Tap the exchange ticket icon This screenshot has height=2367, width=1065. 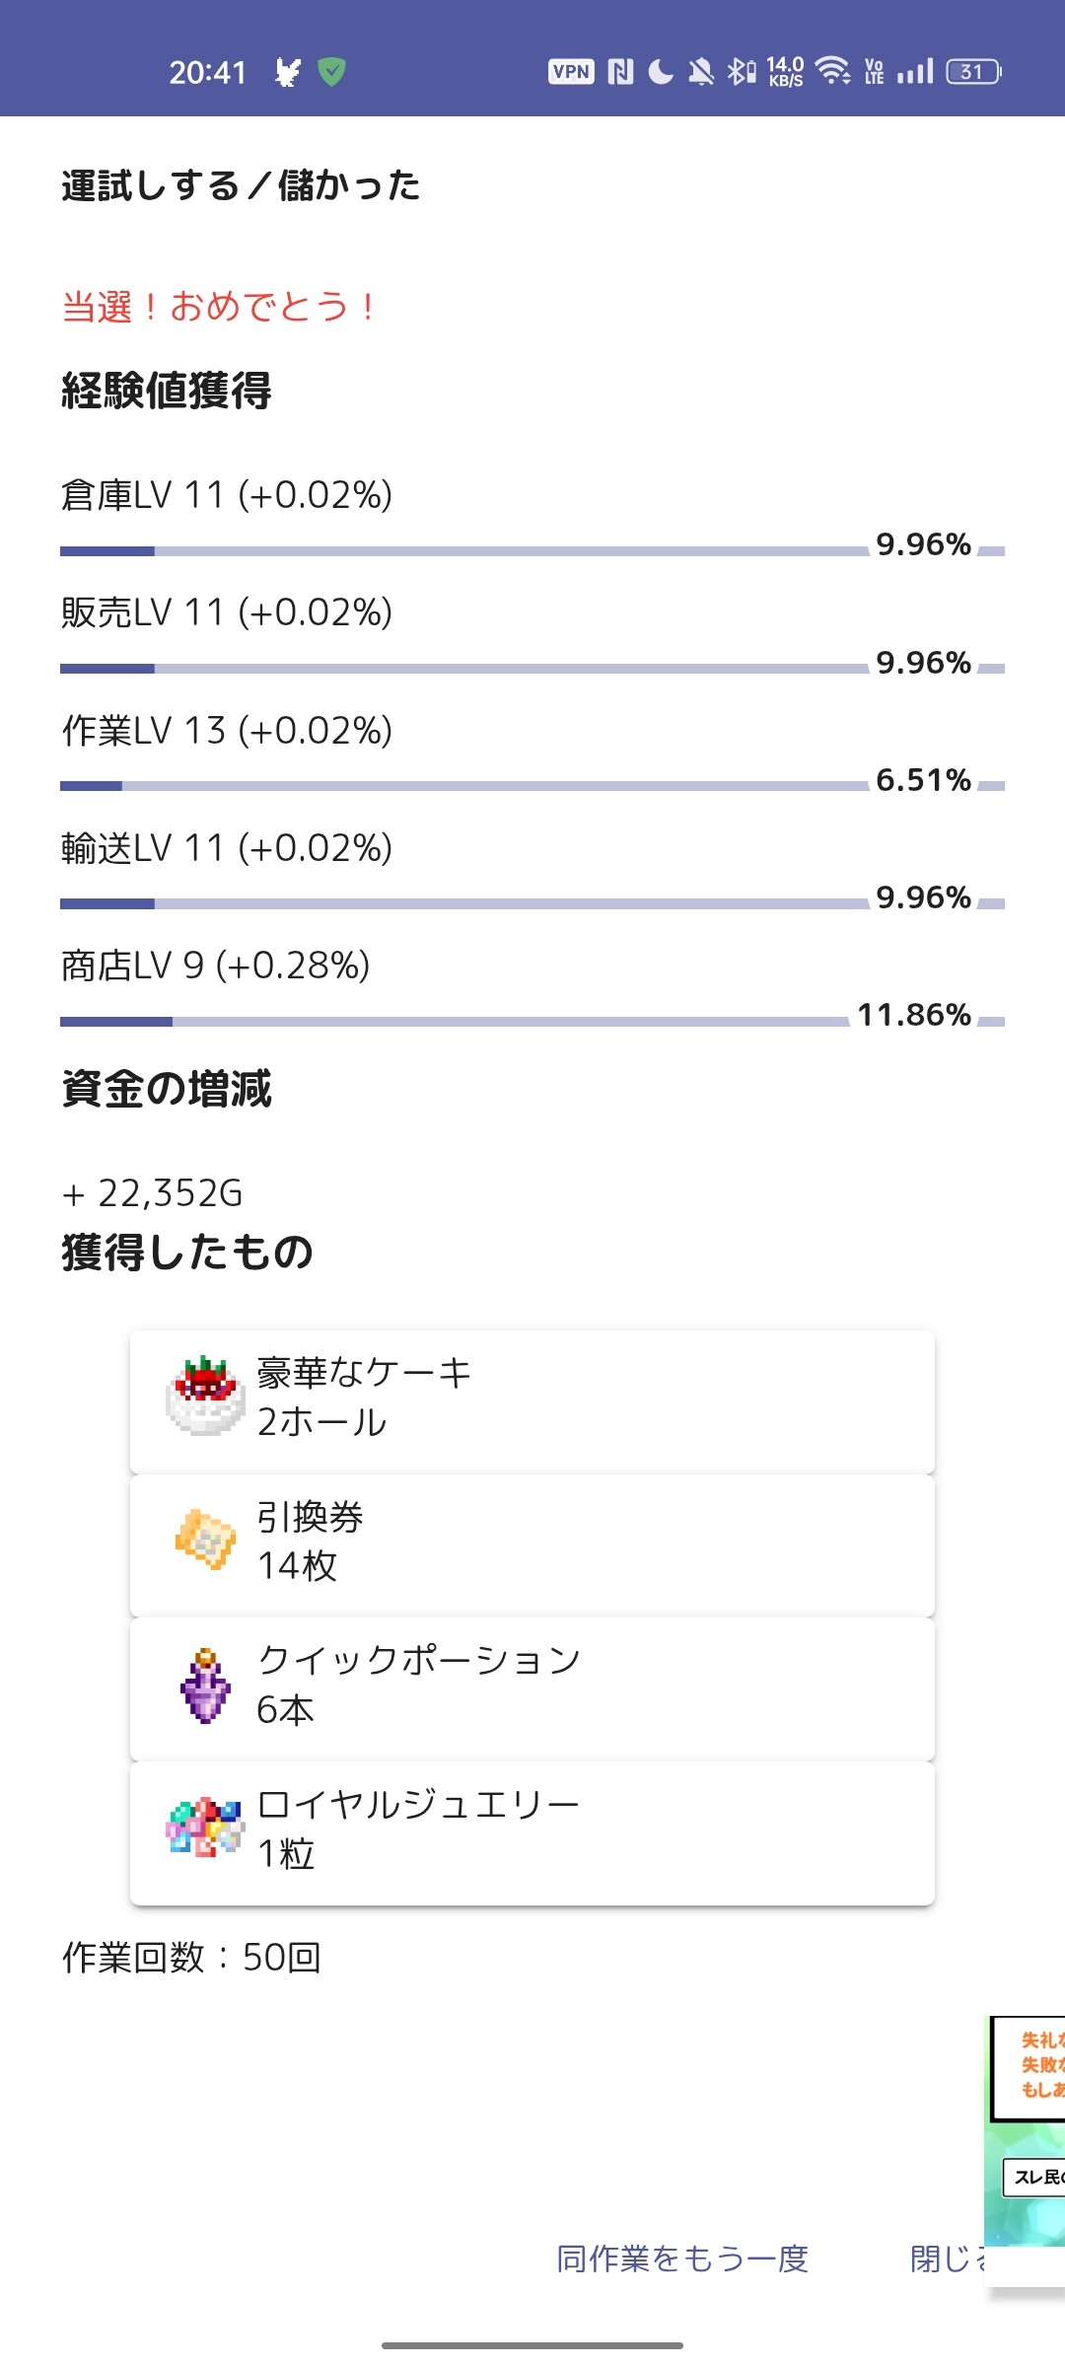click(205, 1539)
